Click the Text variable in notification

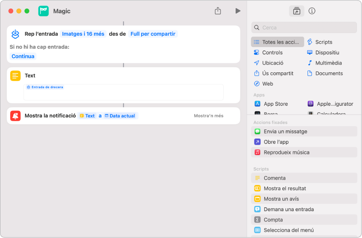pos(87,116)
